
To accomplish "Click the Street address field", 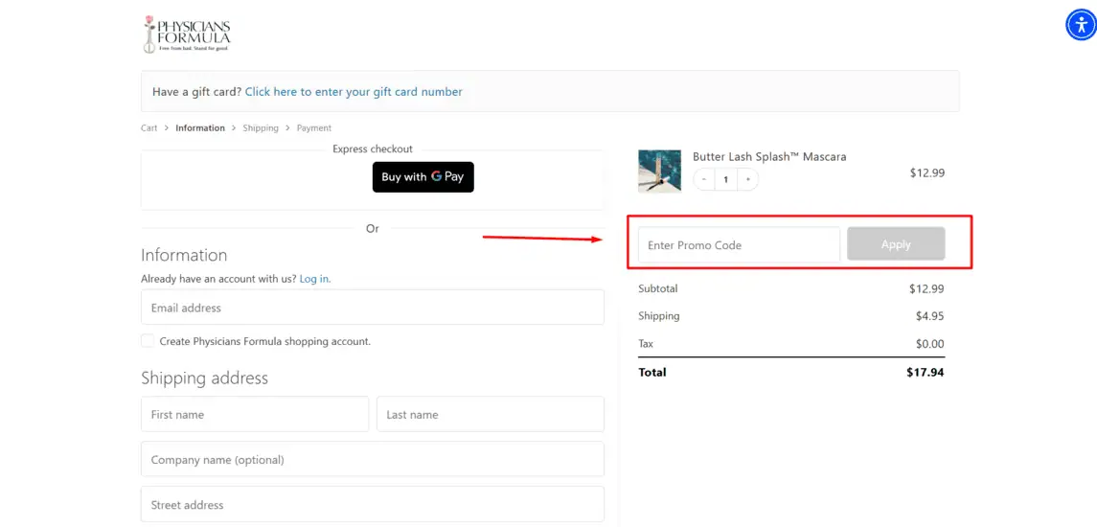I will 372,504.
